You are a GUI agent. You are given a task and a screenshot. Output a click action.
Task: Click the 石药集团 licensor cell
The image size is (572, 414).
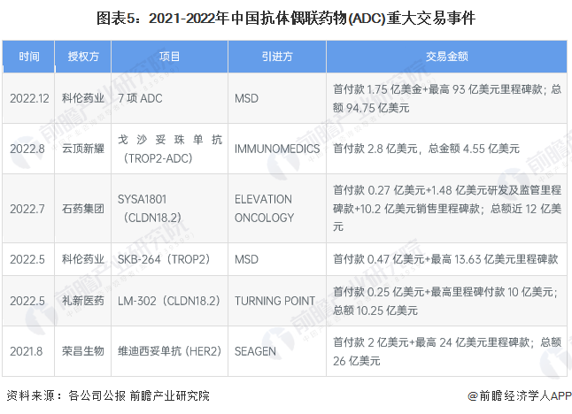click(83, 209)
